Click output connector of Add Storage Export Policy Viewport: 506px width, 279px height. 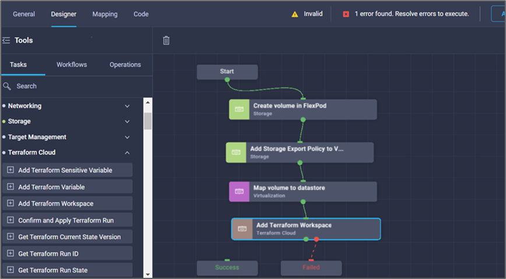[300, 163]
